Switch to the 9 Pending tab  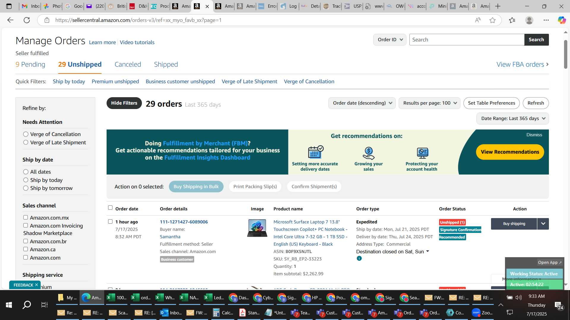click(30, 64)
